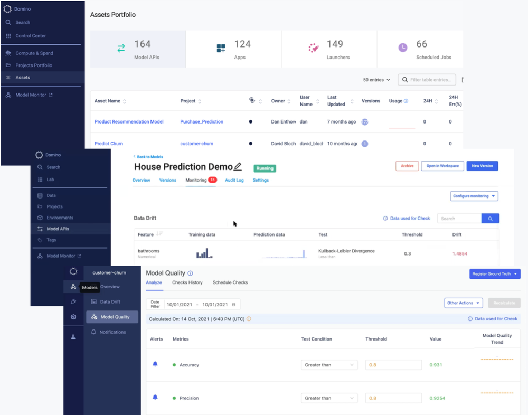Click the pencil edit icon beside House Prediction Demo

pyautogui.click(x=238, y=166)
